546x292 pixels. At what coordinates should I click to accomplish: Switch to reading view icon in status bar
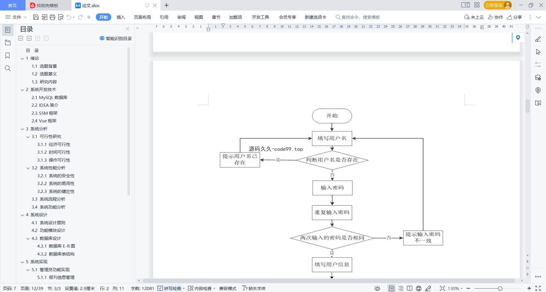[x=409, y=288]
